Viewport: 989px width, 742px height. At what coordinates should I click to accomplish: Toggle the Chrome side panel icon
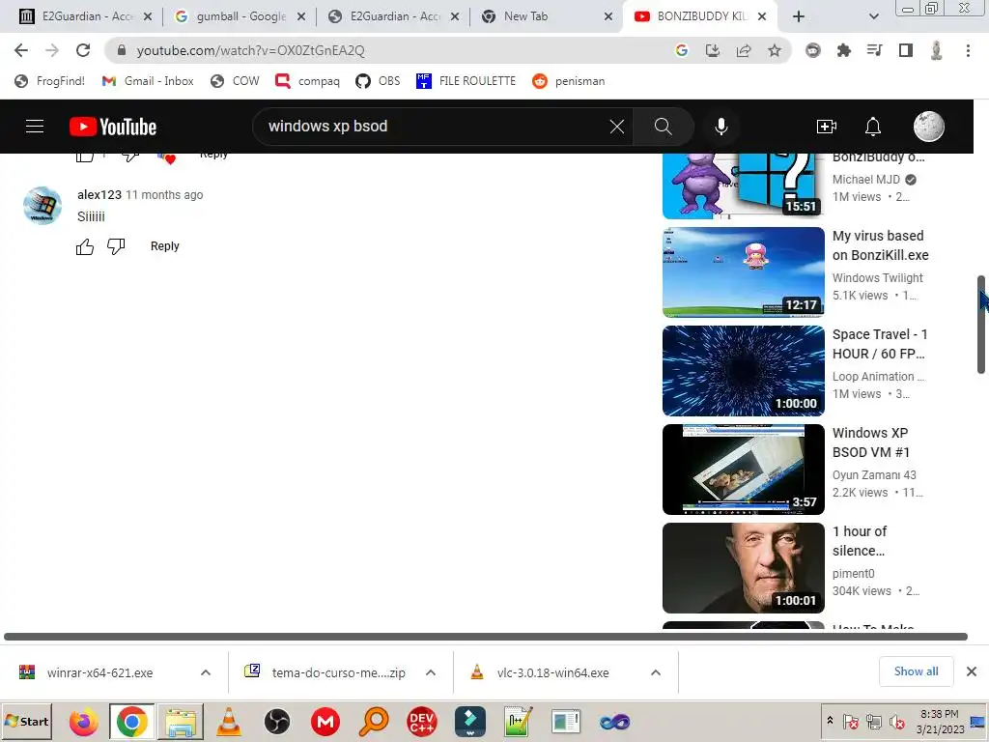[x=906, y=50]
